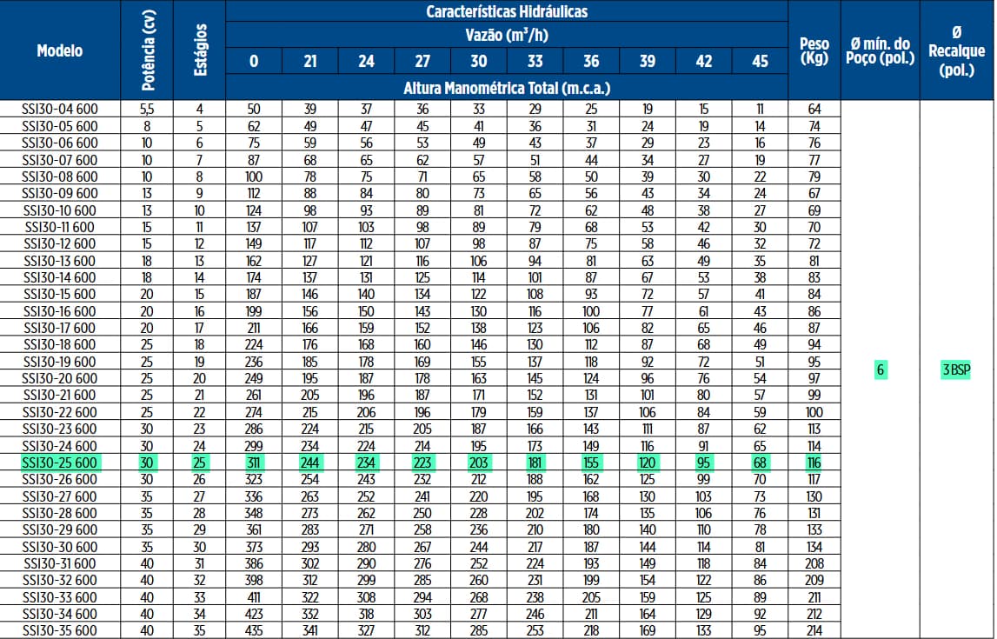997x639 pixels.
Task: Click the highlighted minimum well diameter value 6
Action: 880,369
